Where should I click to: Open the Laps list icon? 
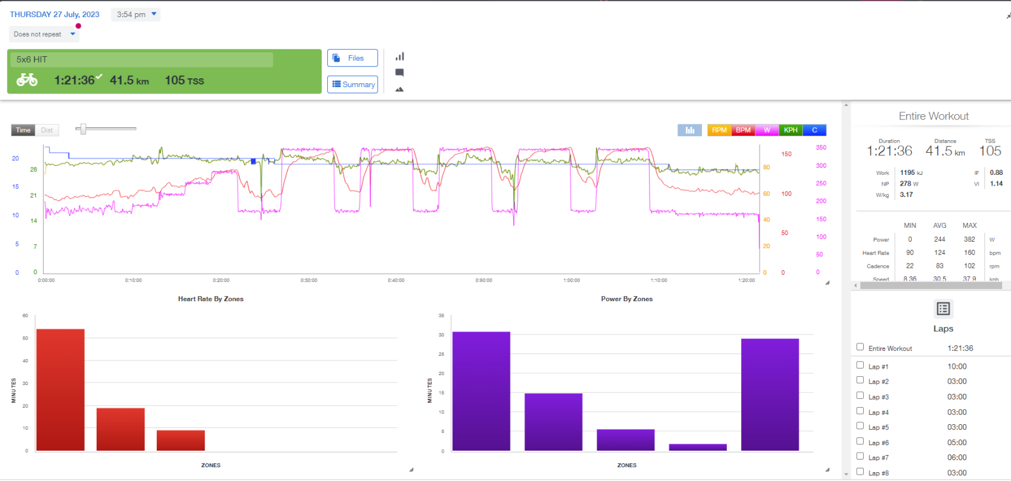tap(943, 309)
